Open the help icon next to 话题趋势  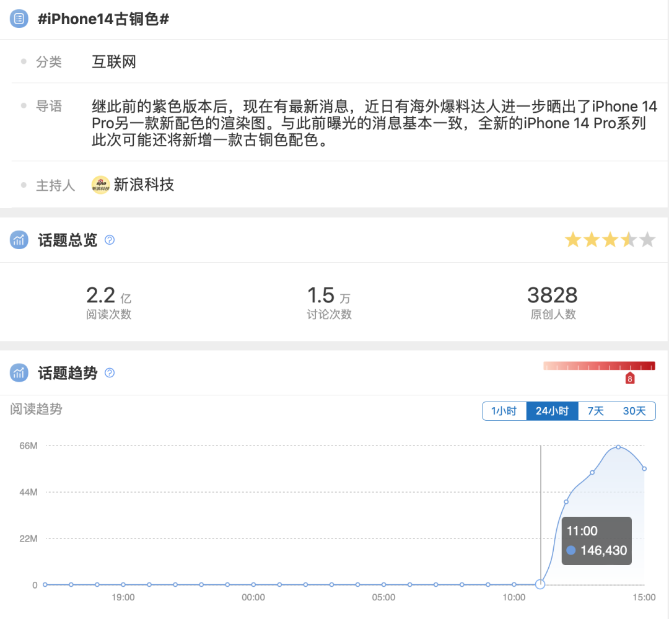point(110,372)
